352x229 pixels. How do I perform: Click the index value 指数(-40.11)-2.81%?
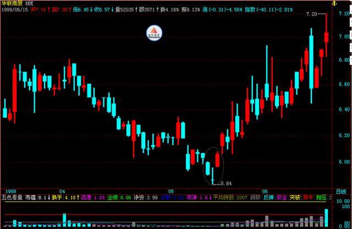269,10
